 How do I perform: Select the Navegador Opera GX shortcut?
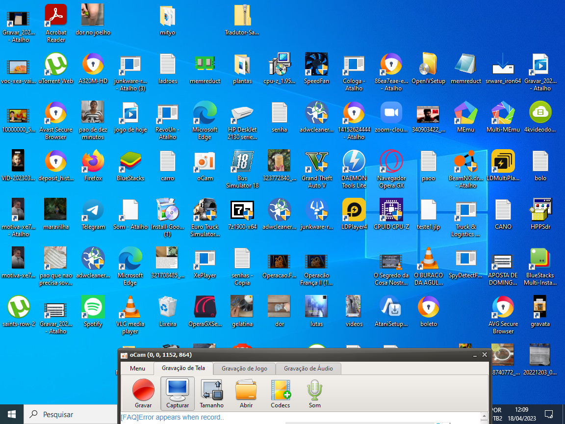pos(391,169)
